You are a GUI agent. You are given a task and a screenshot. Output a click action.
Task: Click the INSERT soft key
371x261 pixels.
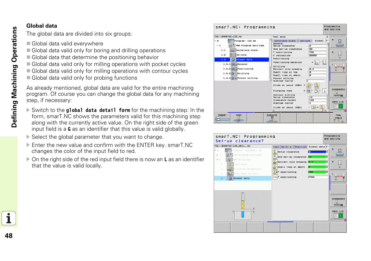[x=222, y=118]
